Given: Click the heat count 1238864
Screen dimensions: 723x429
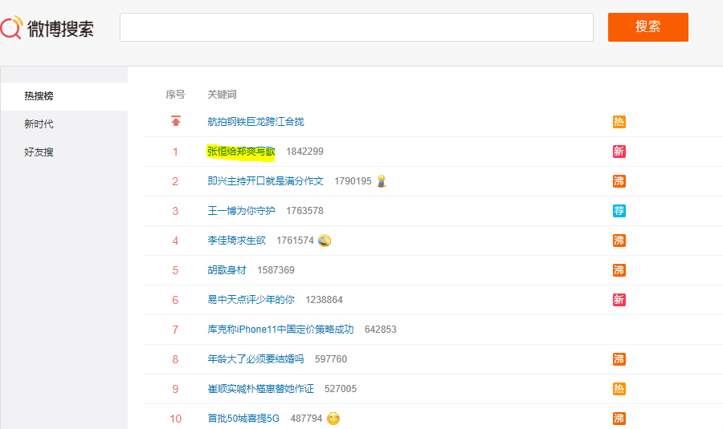Looking at the screenshot, I should (x=325, y=300).
